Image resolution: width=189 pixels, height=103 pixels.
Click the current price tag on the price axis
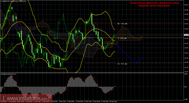click(x=186, y=35)
